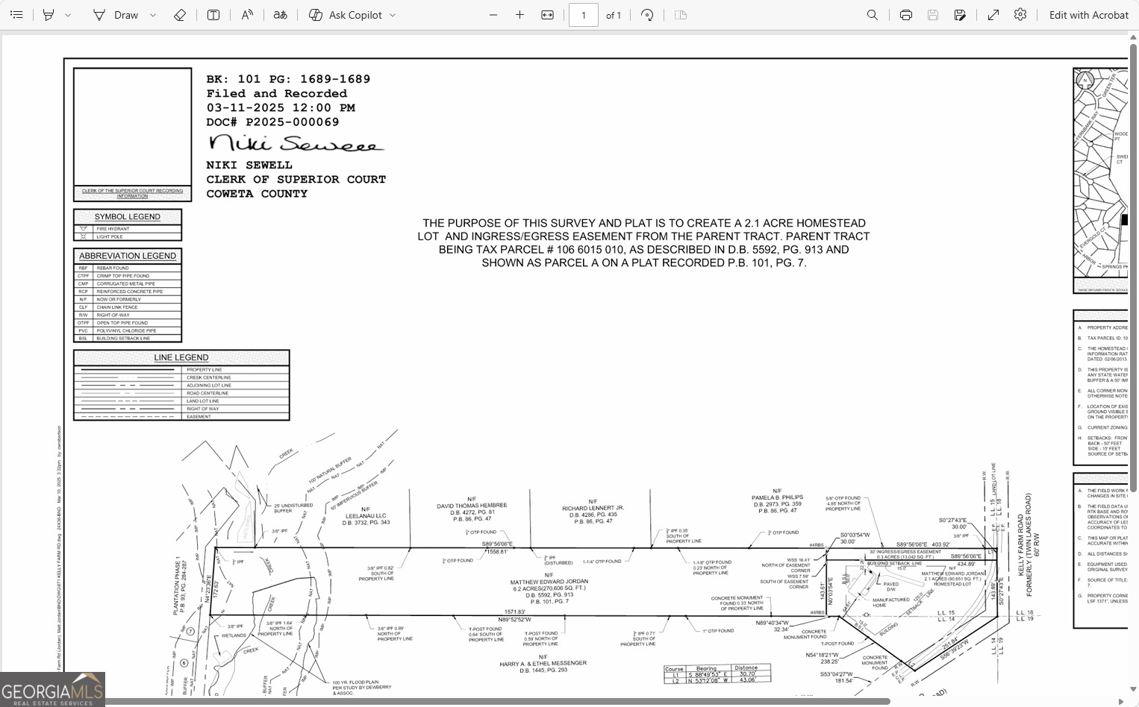Click the 'ABBREVIATION LEGEND' heading text
This screenshot has width=1139, height=707.
128,256
